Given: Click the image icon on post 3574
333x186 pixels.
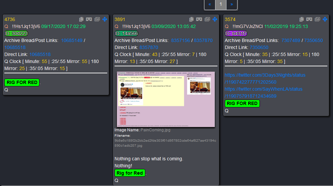Looking at the screenshot, I should 318,19.
